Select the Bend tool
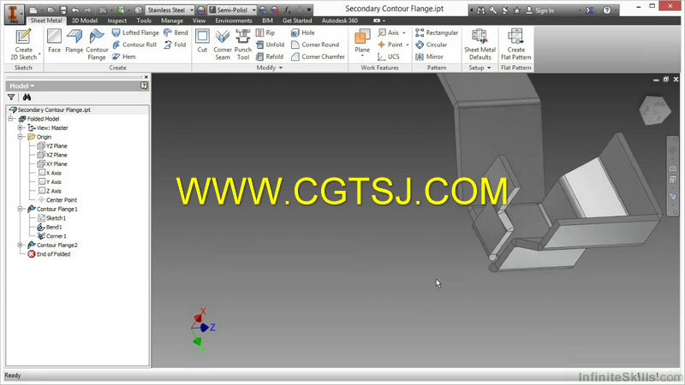The image size is (685, 385). [176, 33]
